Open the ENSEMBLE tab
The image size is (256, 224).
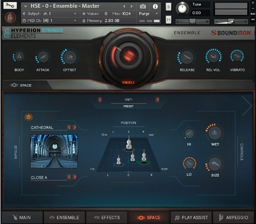click(64, 217)
